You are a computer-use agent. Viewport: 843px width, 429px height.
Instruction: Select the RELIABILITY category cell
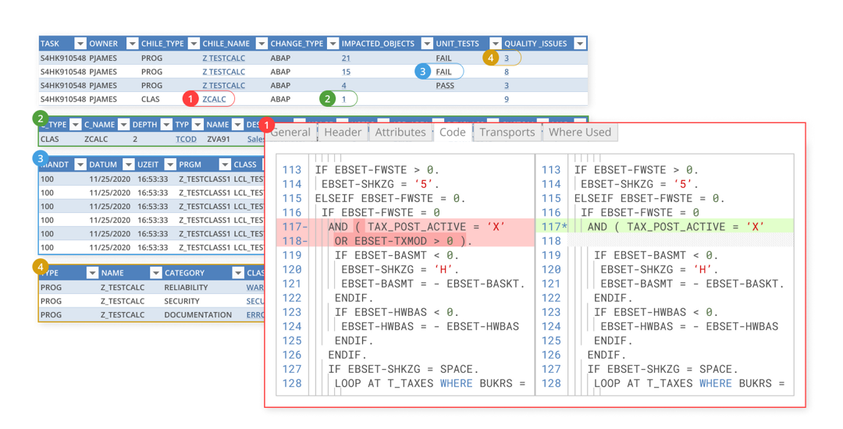pyautogui.click(x=186, y=288)
